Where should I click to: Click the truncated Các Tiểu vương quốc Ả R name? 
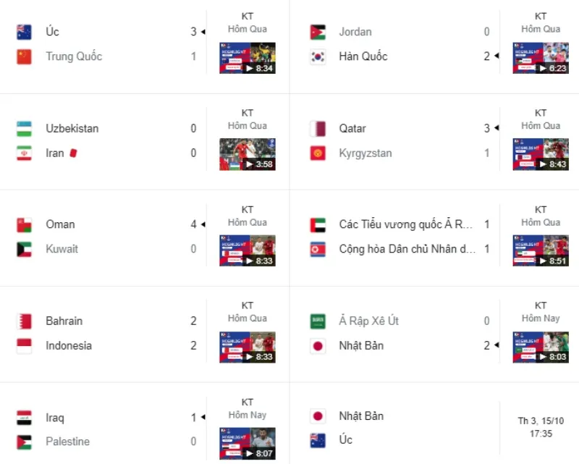click(x=405, y=224)
